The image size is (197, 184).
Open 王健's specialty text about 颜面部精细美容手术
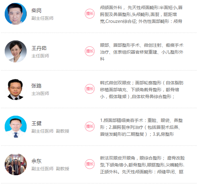click(141, 127)
